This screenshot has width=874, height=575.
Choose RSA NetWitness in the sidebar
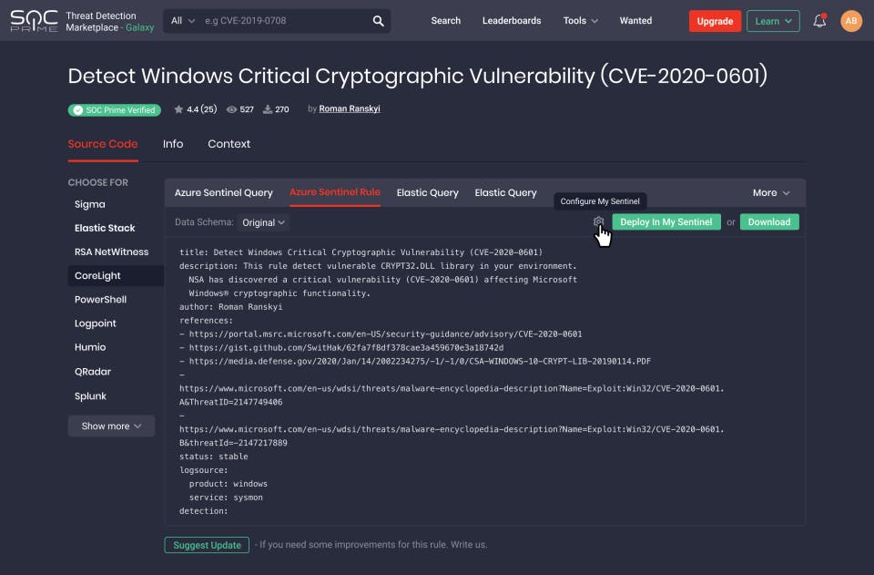(x=111, y=252)
